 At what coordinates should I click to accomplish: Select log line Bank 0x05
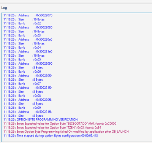(22, 59)
